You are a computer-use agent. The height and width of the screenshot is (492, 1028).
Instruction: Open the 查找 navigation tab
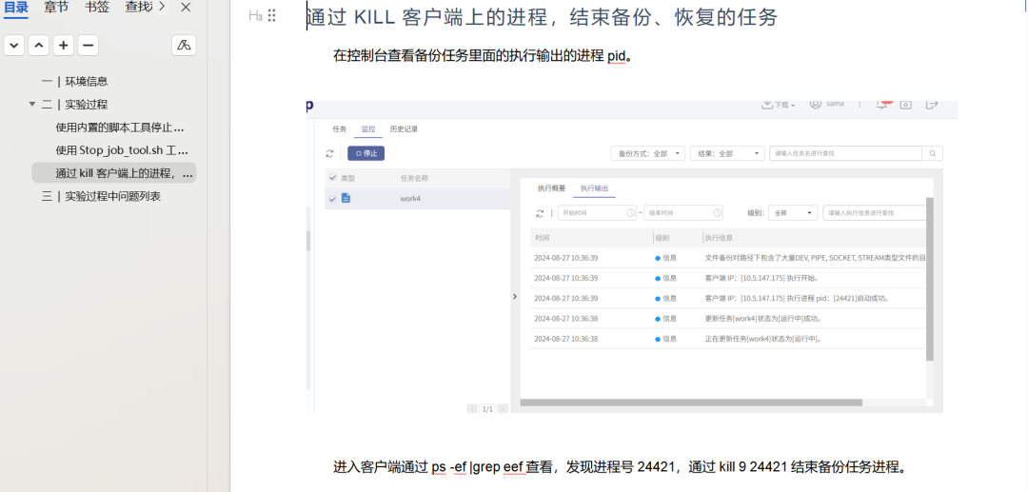tap(137, 8)
